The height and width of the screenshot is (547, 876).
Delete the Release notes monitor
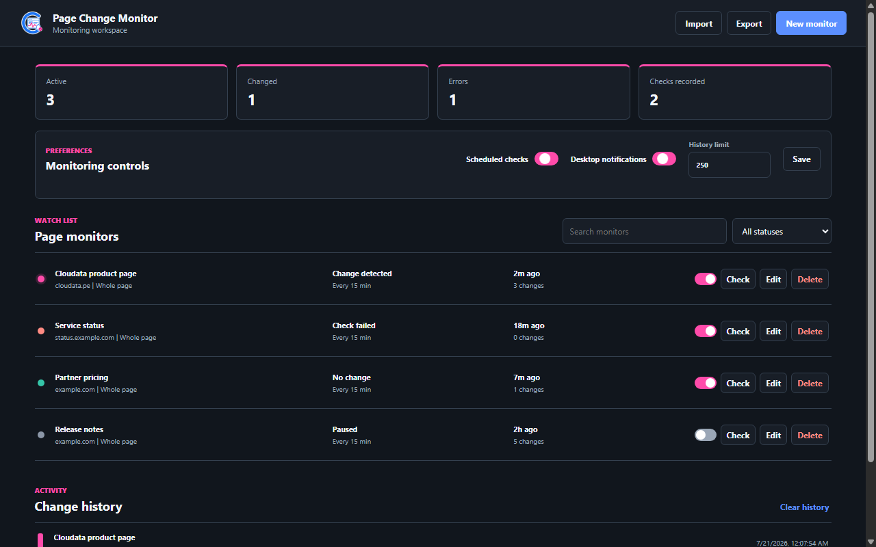(x=810, y=435)
